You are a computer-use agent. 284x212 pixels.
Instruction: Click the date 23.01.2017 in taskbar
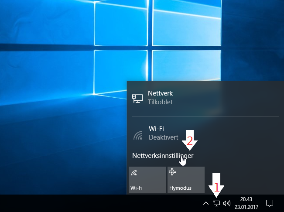(x=247, y=207)
